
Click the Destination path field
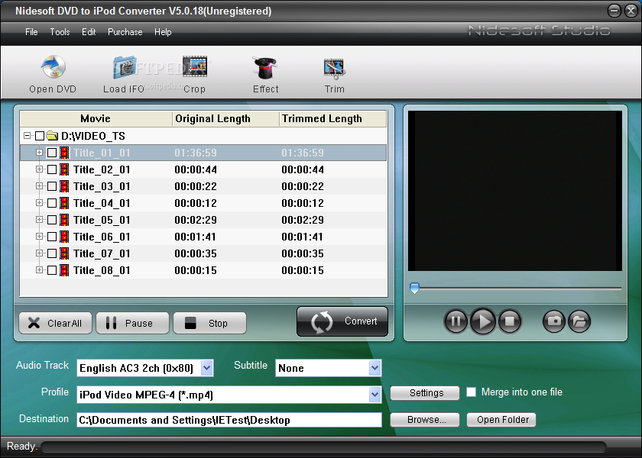[x=229, y=420]
